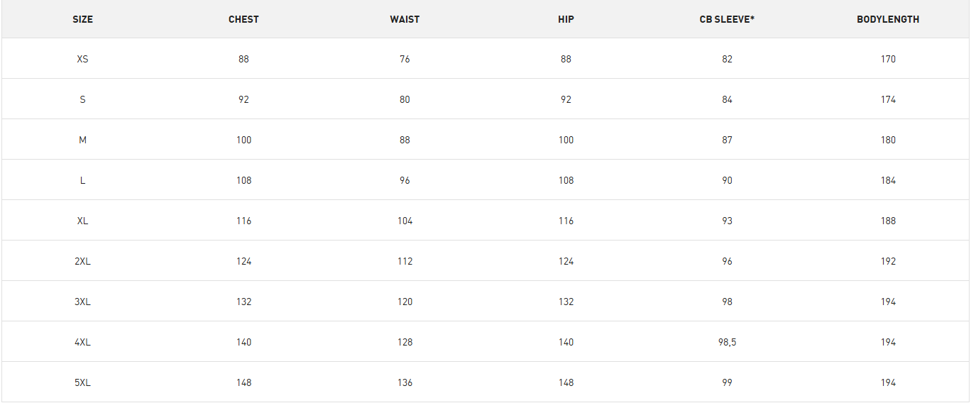Click the waist value 76 for XS
Image resolution: width=971 pixels, height=403 pixels.
pos(405,59)
